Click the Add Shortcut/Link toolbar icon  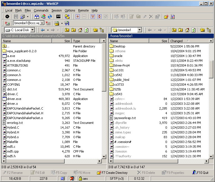click(173, 17)
